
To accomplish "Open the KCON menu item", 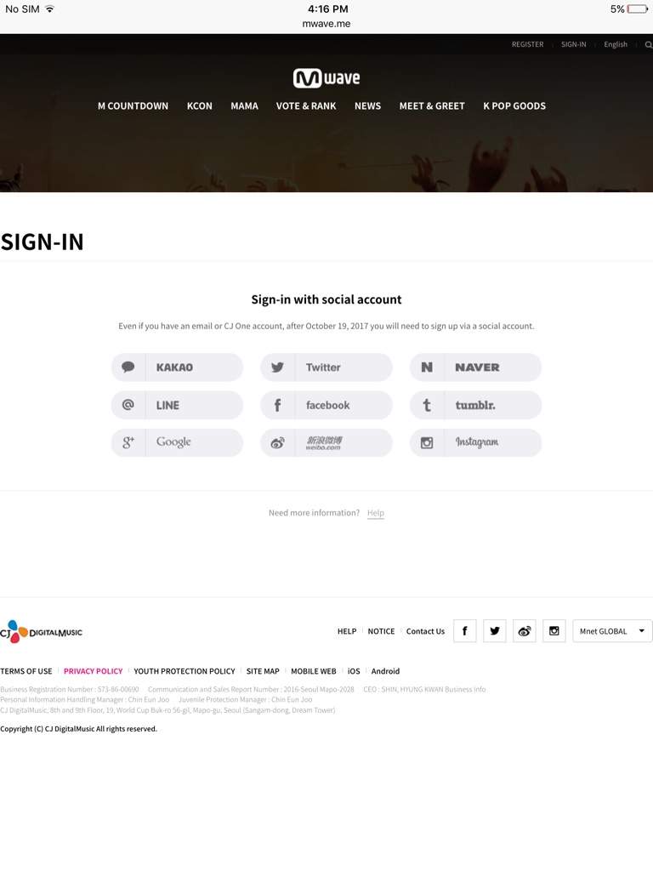I will pos(199,105).
